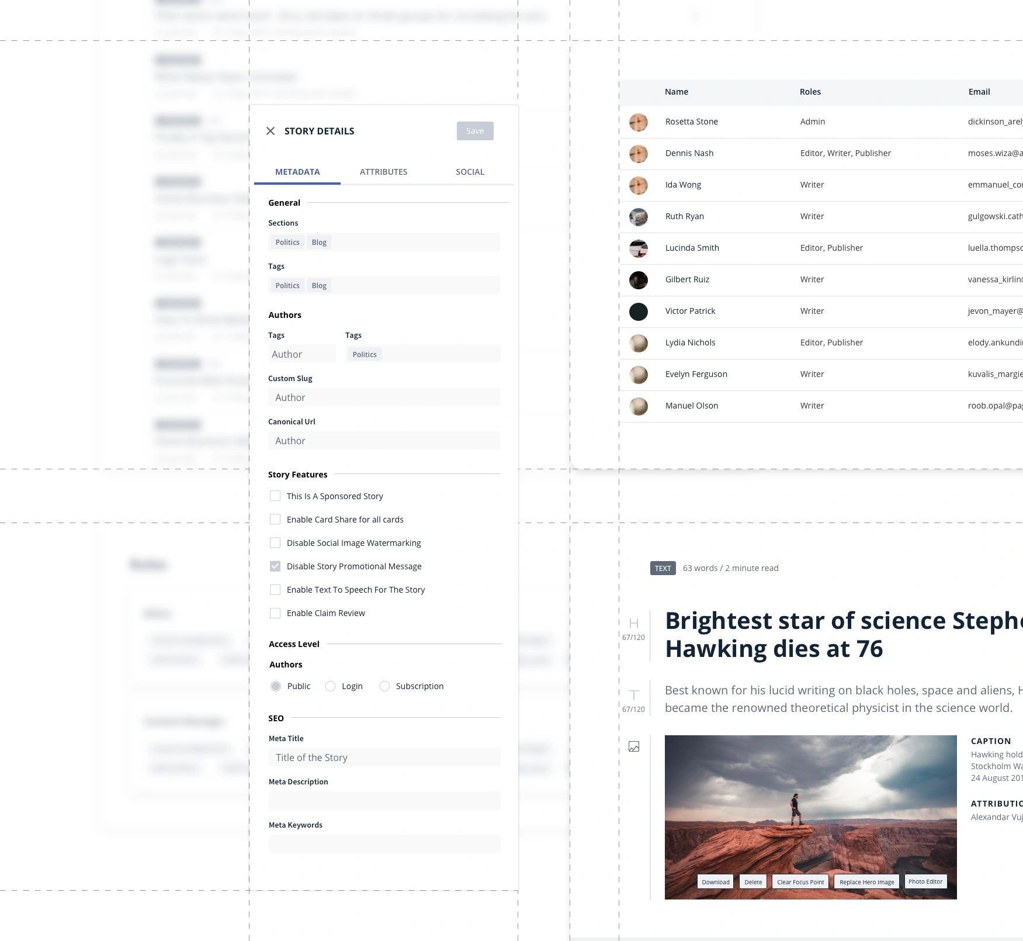The image size is (1023, 941).
Task: Choose the Subscription access level
Action: (384, 686)
